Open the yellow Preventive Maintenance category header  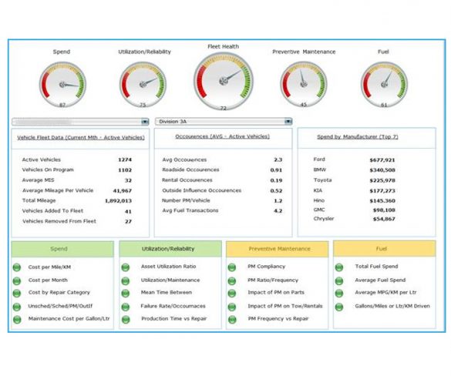pyautogui.click(x=278, y=249)
